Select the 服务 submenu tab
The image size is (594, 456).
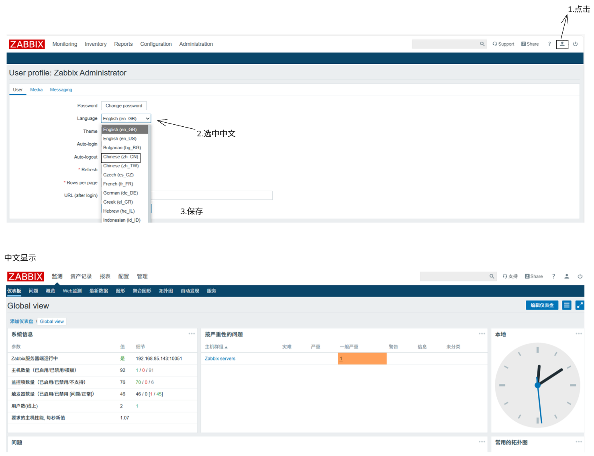tap(212, 291)
